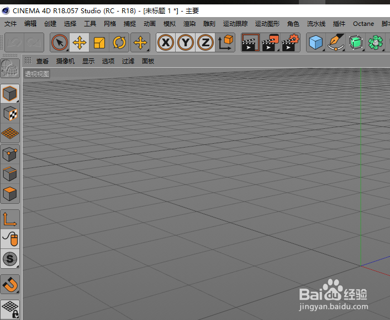Open the green Array modeling icon
Viewport: 390px width, 320px height.
click(375, 42)
